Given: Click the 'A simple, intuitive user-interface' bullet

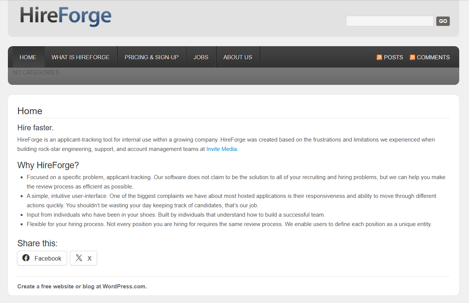Looking at the screenshot, I should pyautogui.click(x=231, y=200).
